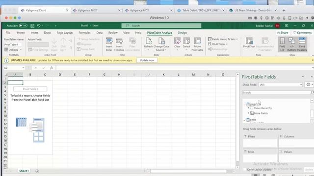Collapse the LINEITEM table node
314x176 pixels.
coord(244,104)
